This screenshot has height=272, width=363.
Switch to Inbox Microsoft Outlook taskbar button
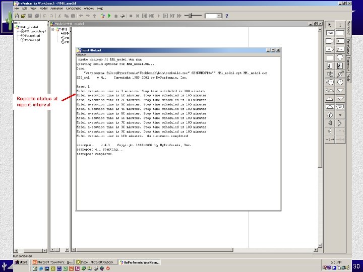point(96,262)
